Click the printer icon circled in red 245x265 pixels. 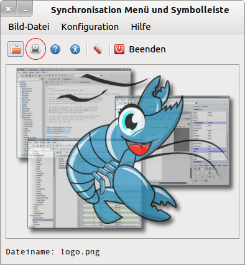pos(35,49)
